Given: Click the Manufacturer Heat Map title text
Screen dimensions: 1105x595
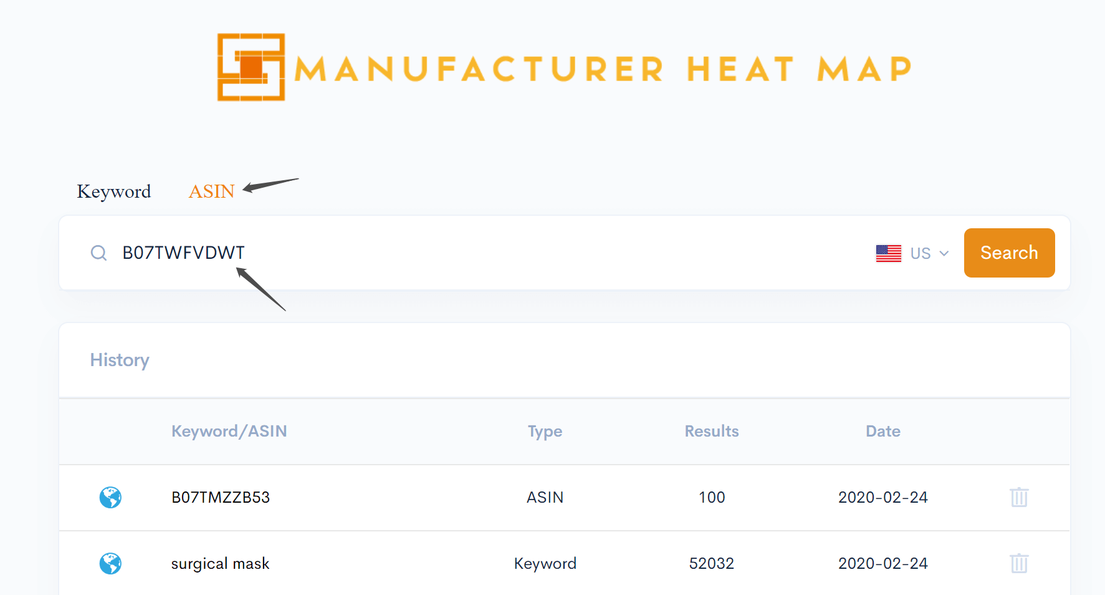Looking at the screenshot, I should [603, 69].
